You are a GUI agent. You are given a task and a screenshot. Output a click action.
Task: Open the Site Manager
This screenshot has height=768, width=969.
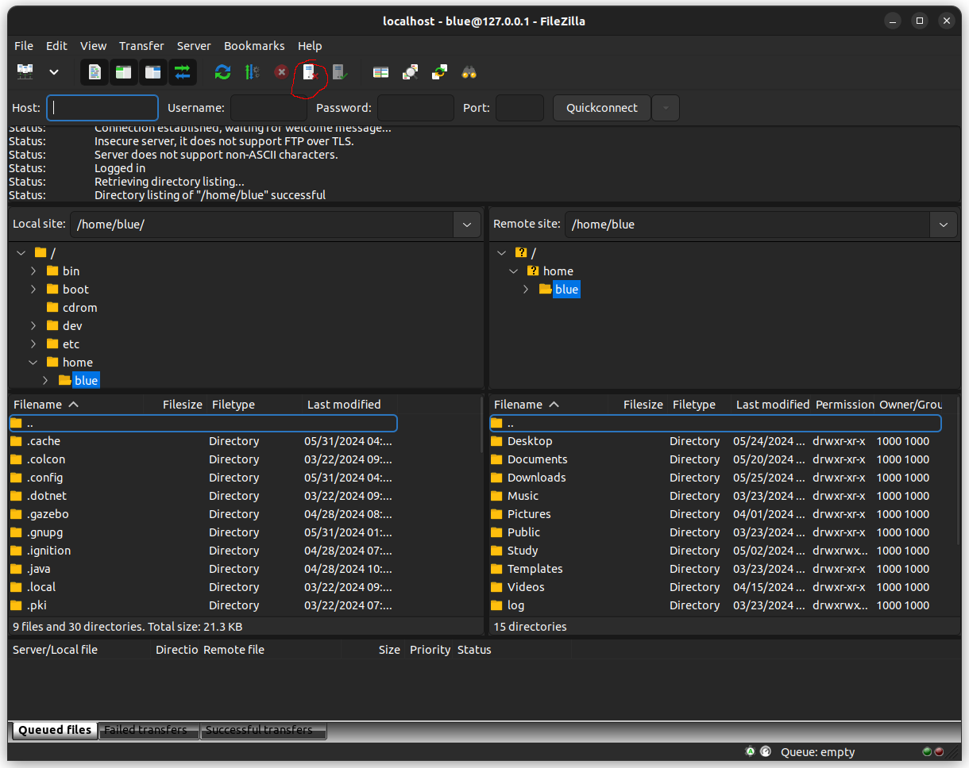click(x=25, y=72)
